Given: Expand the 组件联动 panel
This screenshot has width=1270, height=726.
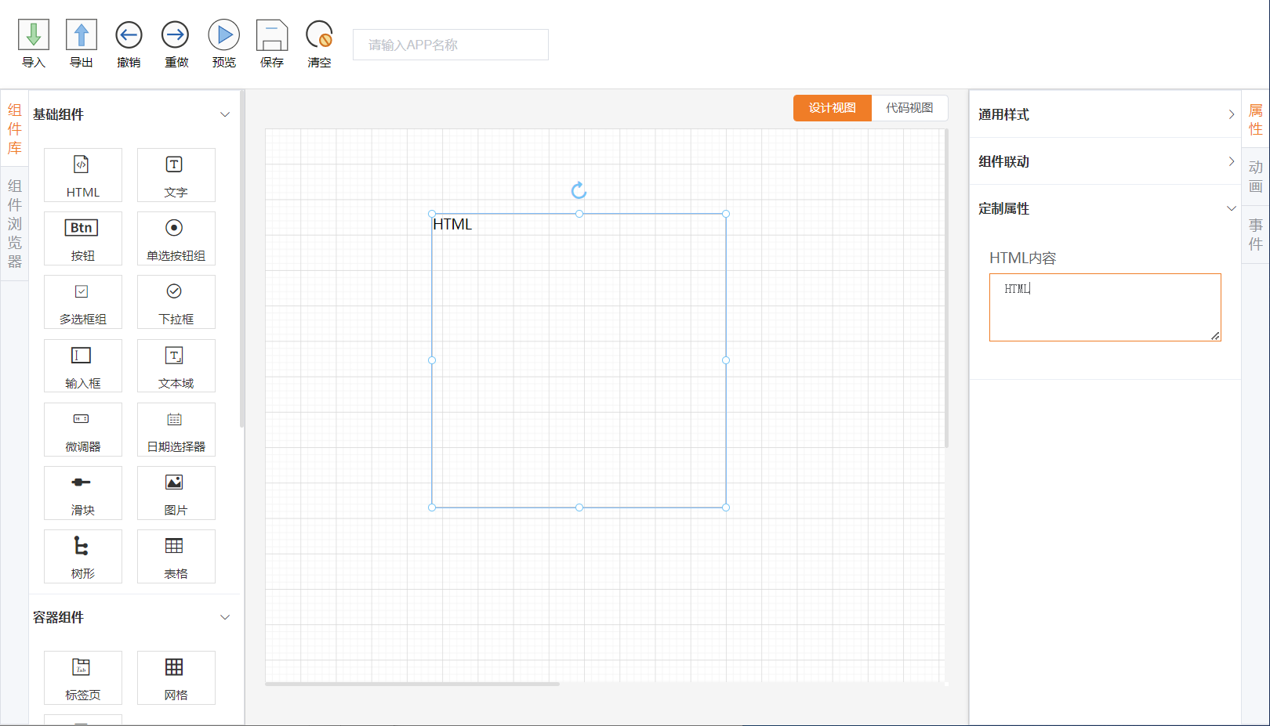Looking at the screenshot, I should (1105, 161).
